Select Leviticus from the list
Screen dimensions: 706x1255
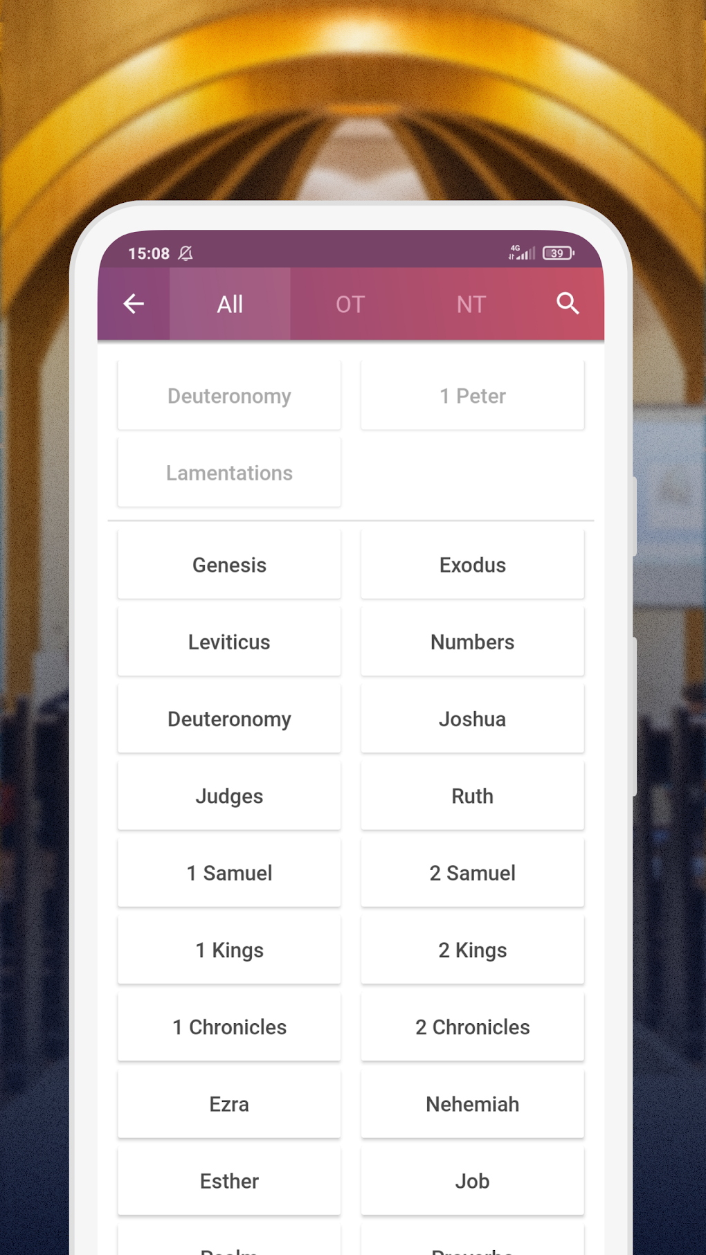pyautogui.click(x=229, y=642)
